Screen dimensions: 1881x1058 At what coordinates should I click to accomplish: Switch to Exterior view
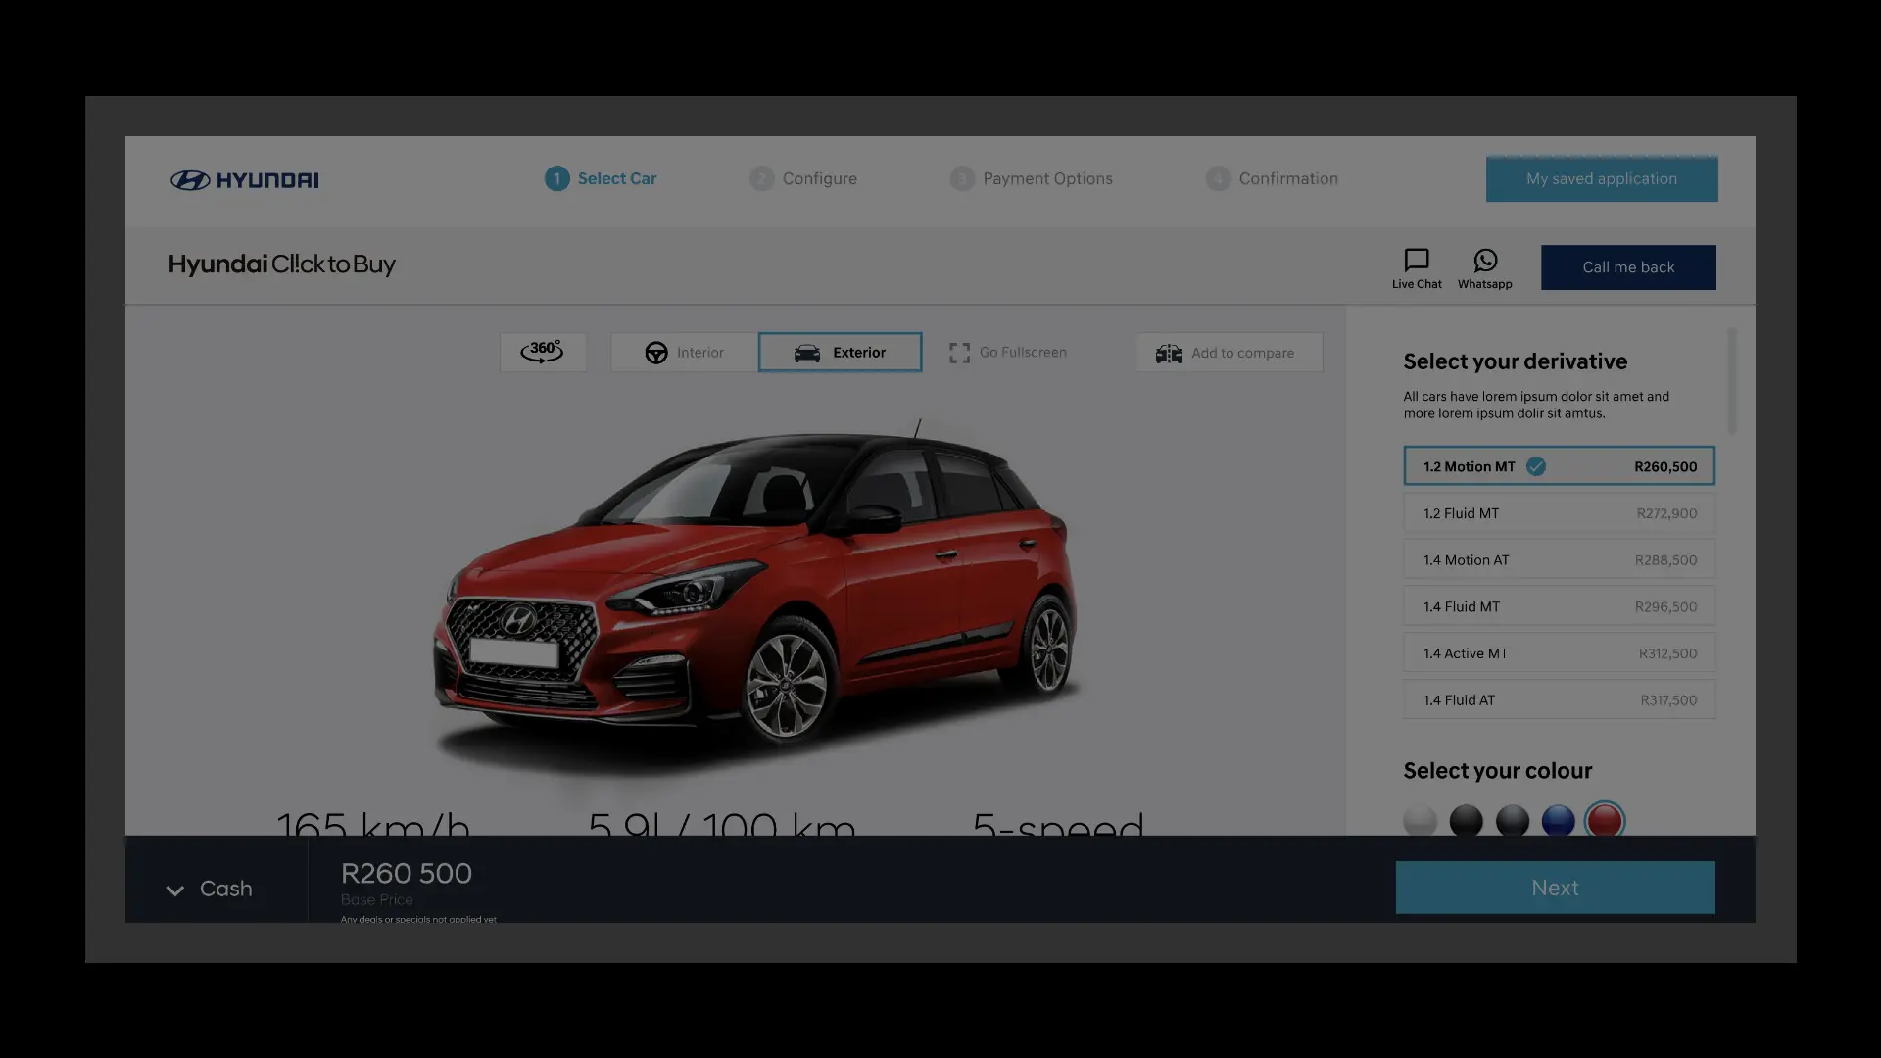coord(840,353)
